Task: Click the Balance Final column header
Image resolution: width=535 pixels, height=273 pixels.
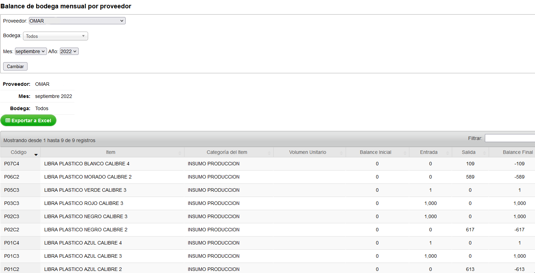Action: tap(512, 152)
